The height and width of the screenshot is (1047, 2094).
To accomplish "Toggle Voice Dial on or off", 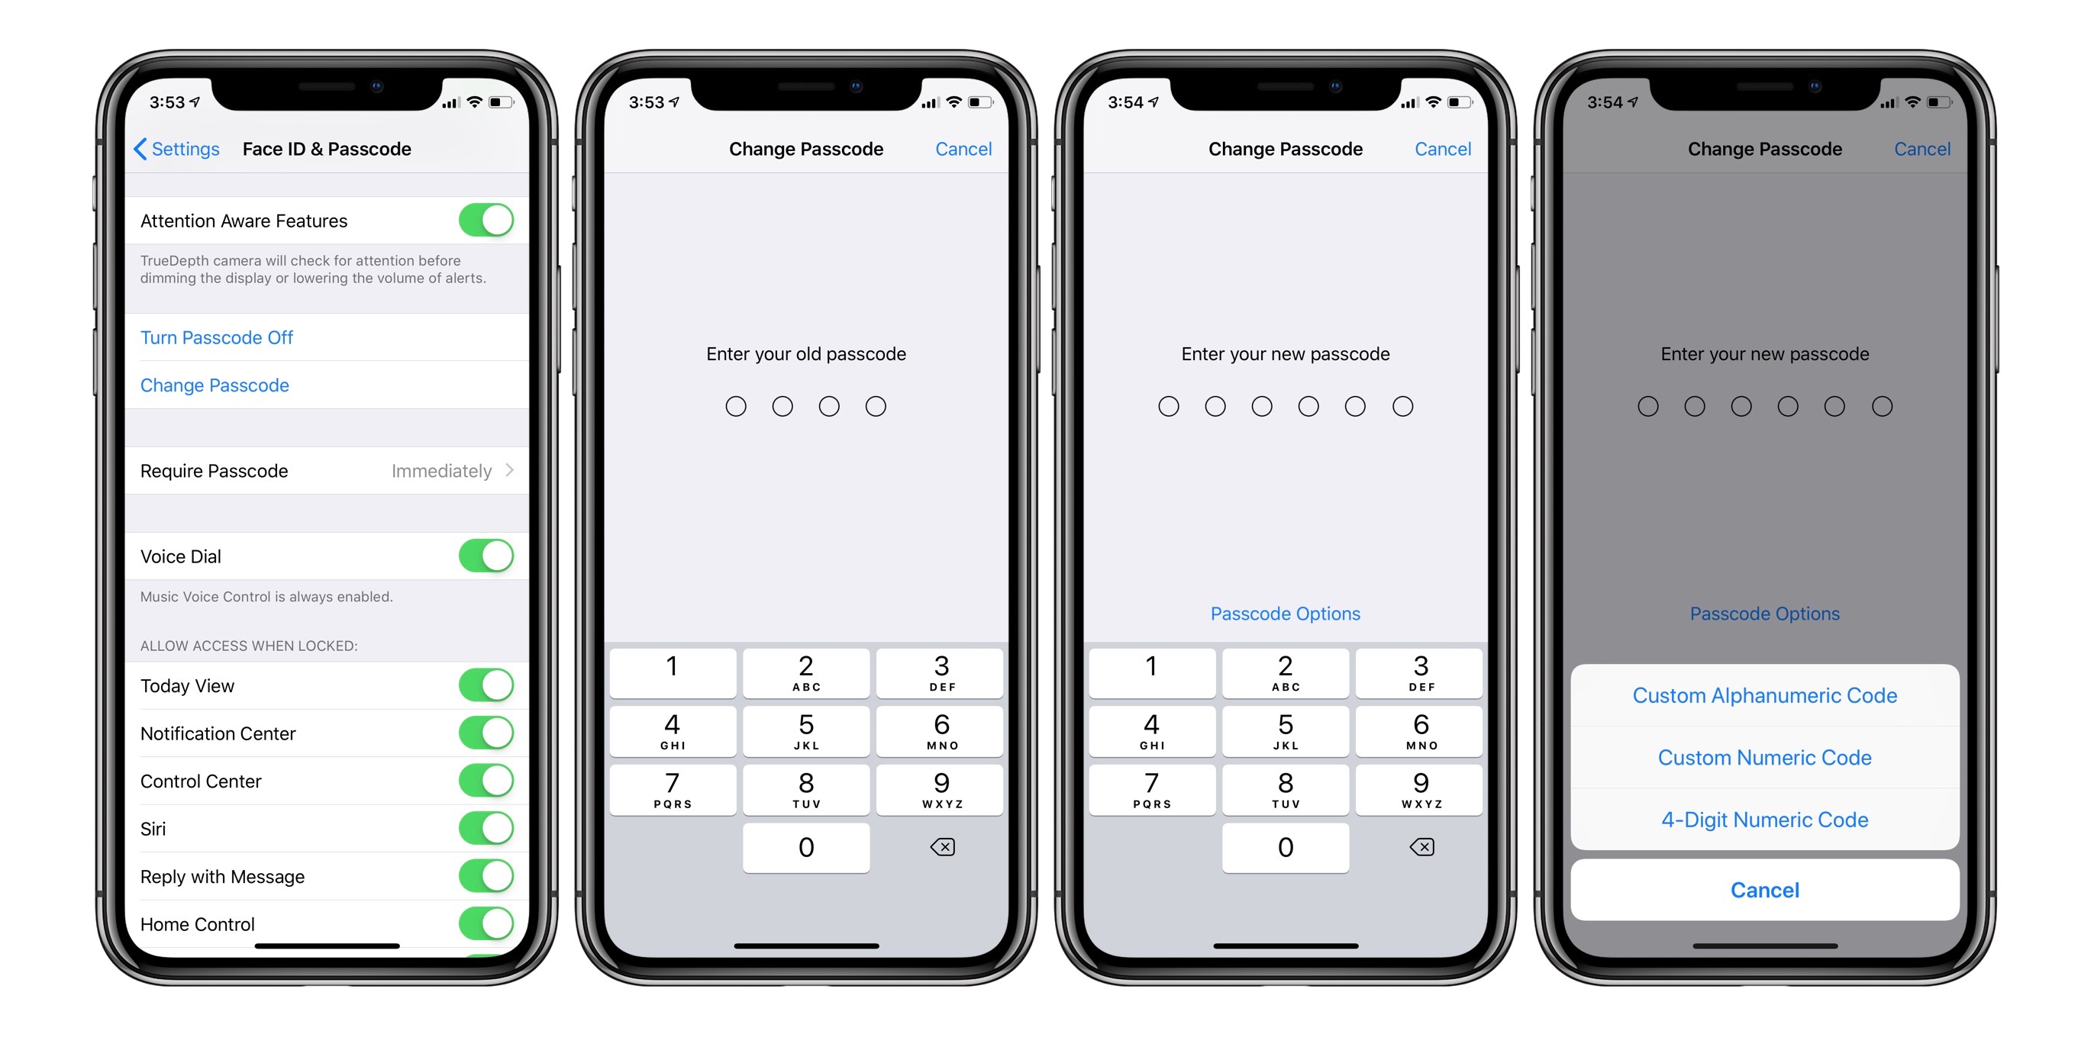I will click(485, 550).
